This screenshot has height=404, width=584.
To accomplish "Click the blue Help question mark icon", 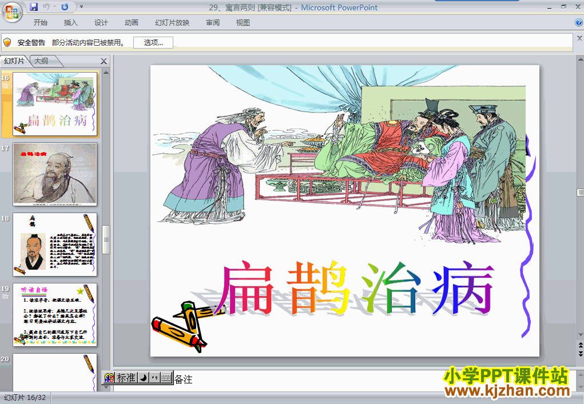I will tap(579, 22).
